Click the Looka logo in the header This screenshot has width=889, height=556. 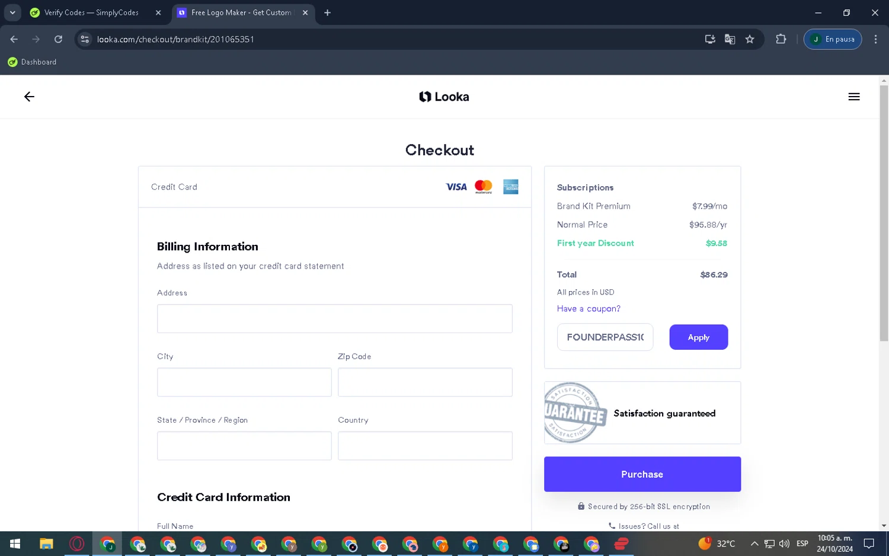[x=444, y=97]
